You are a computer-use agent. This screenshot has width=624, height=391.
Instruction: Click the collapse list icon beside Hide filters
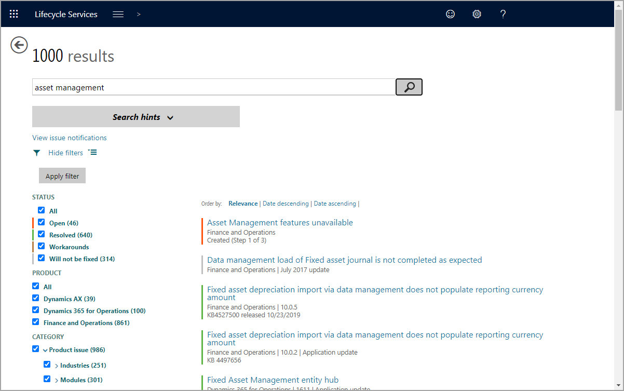92,152
